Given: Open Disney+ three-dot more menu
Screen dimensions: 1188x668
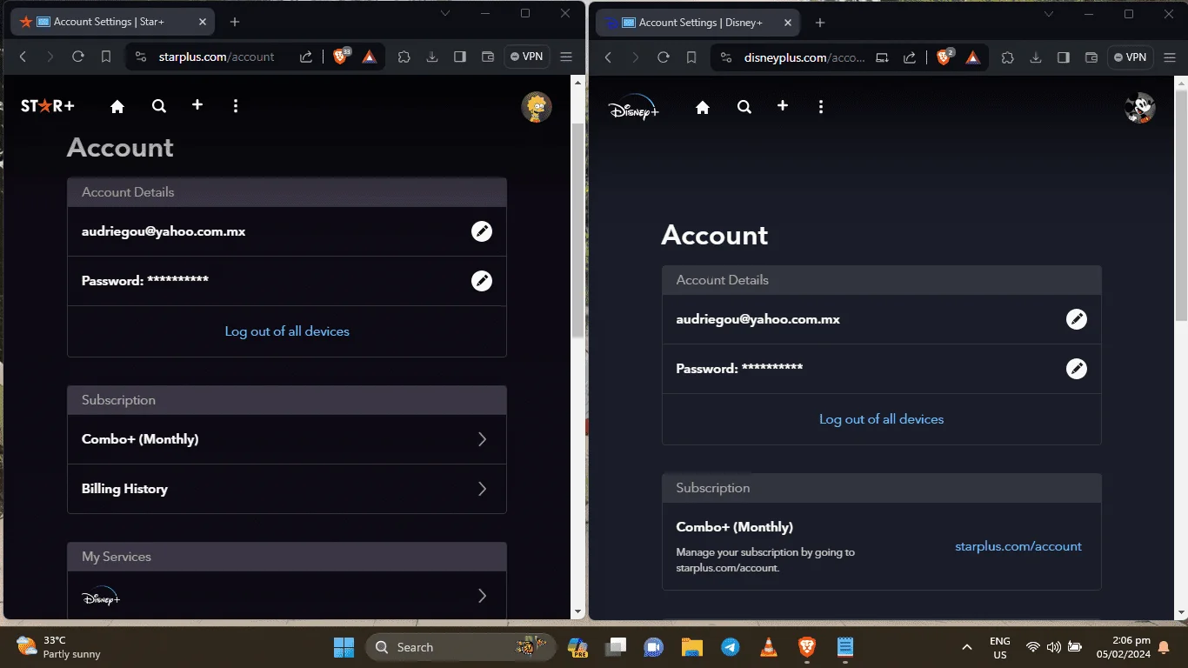Looking at the screenshot, I should 821,107.
